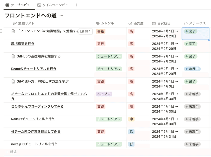Click the 目安期日 calendar column header
The width and height of the screenshot is (211, 157).
click(x=161, y=23)
